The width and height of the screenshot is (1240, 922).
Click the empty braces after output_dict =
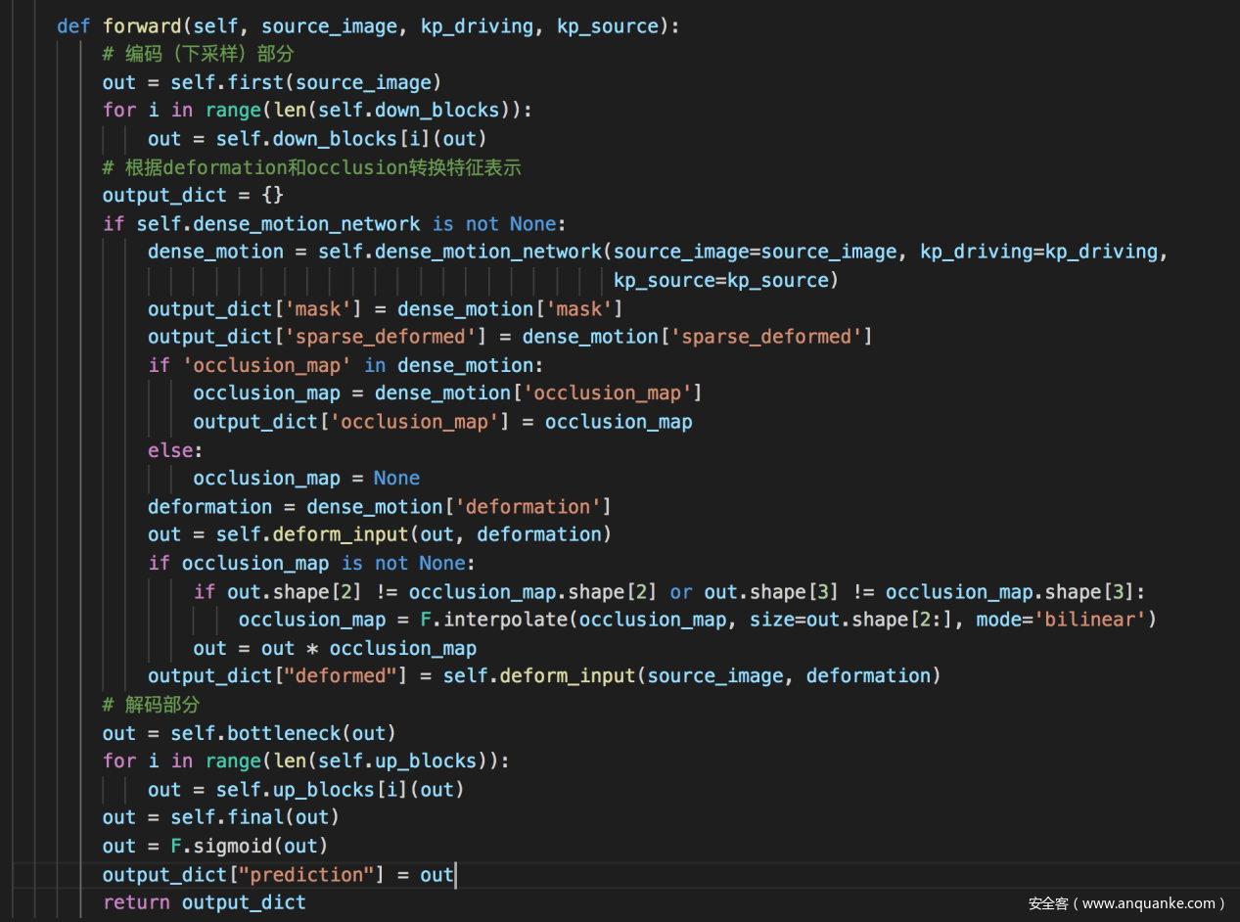273,196
